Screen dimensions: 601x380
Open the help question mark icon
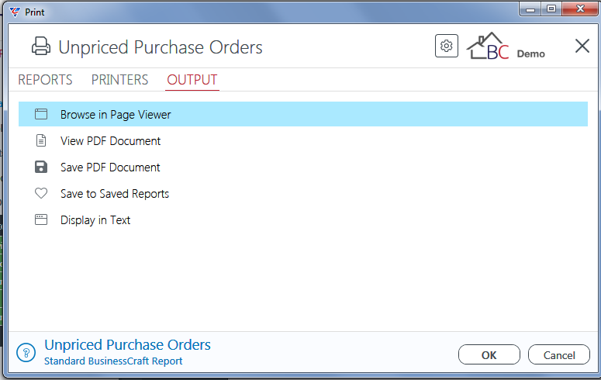[26, 352]
